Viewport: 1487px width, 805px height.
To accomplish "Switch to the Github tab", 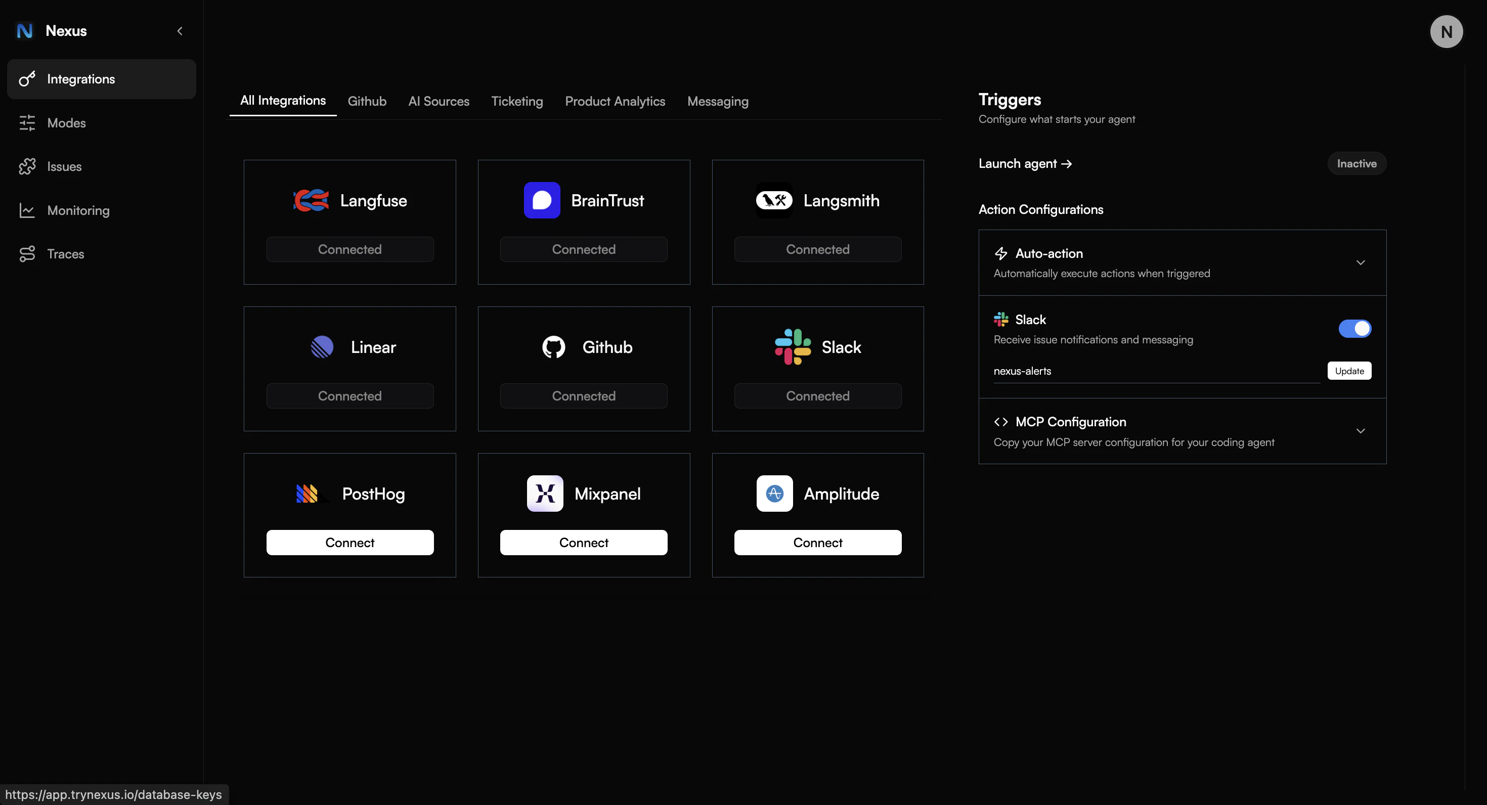I will (367, 101).
